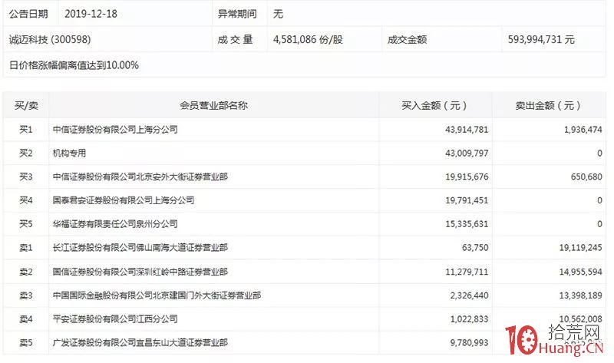Click the 买入金额（元） column header

(x=434, y=105)
